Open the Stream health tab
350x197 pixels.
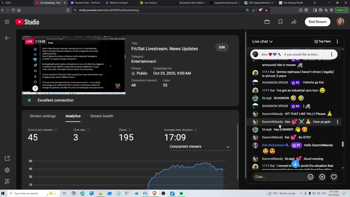[x=102, y=116]
